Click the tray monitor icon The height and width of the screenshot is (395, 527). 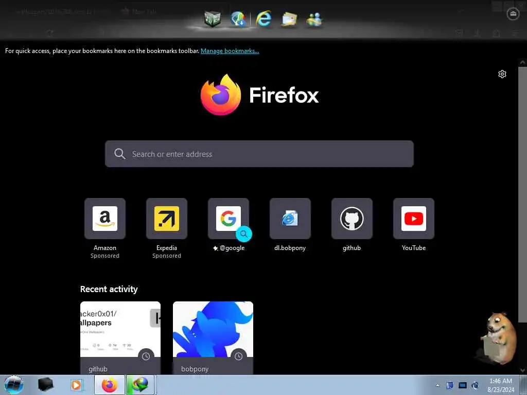click(x=463, y=385)
